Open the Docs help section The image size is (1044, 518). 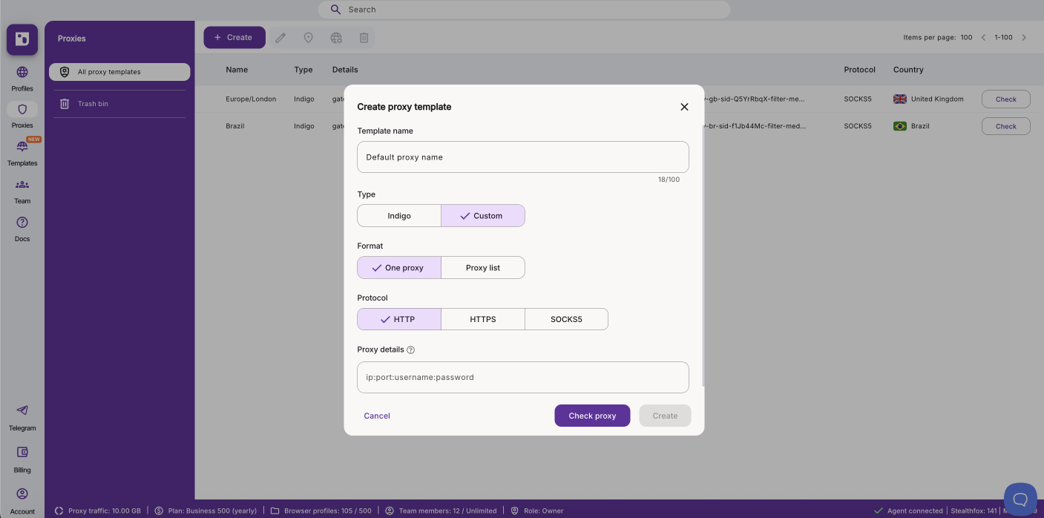pyautogui.click(x=22, y=229)
